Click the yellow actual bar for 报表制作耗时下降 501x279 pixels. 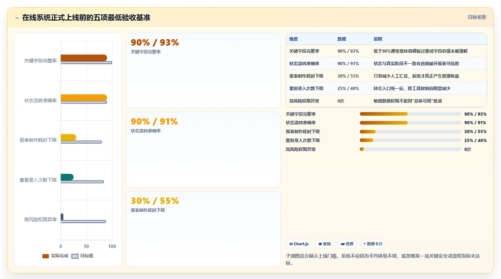point(68,137)
